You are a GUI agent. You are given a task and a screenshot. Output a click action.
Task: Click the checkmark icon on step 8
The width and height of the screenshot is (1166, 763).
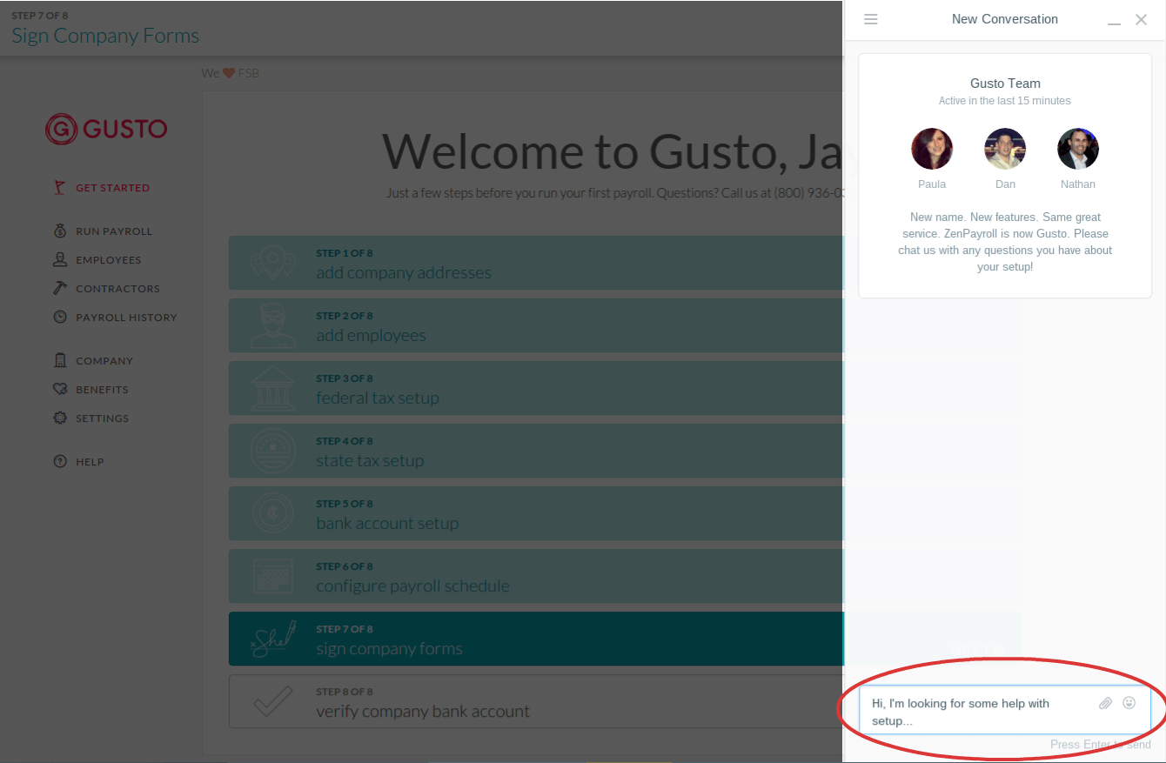click(273, 701)
